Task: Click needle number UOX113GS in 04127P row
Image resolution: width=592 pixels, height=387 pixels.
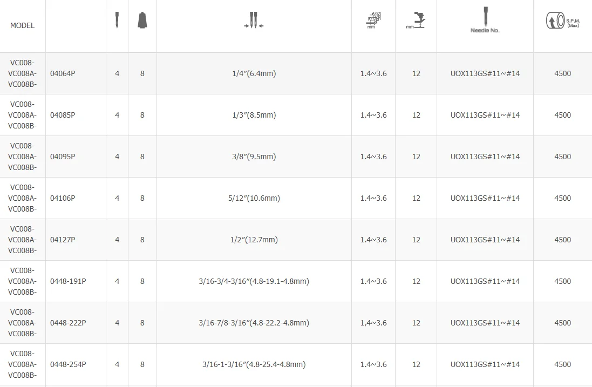Action: [x=485, y=240]
